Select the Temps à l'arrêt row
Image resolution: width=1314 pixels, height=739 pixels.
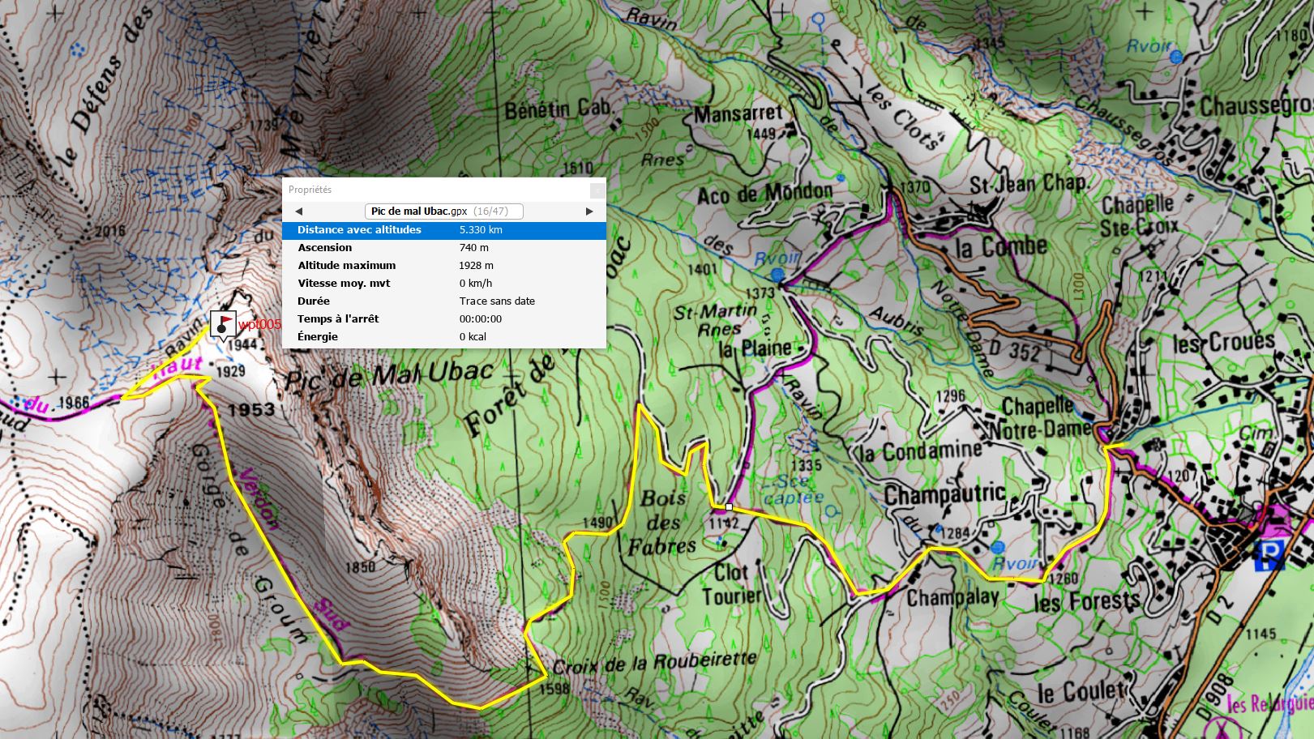pos(443,319)
